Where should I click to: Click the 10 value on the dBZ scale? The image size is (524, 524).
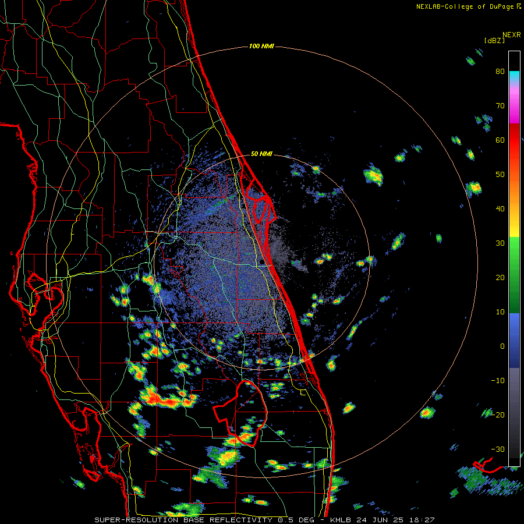click(x=500, y=312)
